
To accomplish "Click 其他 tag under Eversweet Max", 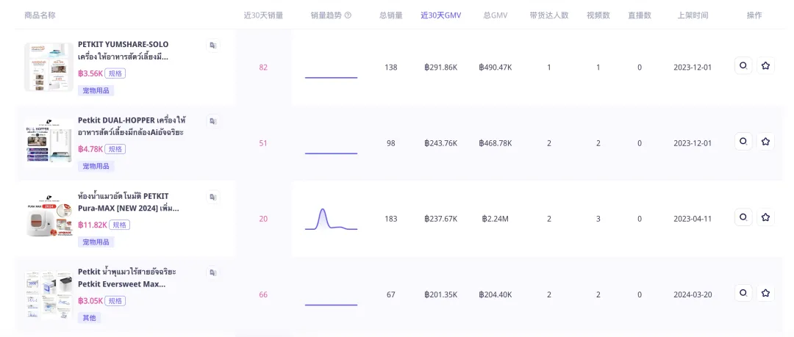I will click(x=89, y=318).
